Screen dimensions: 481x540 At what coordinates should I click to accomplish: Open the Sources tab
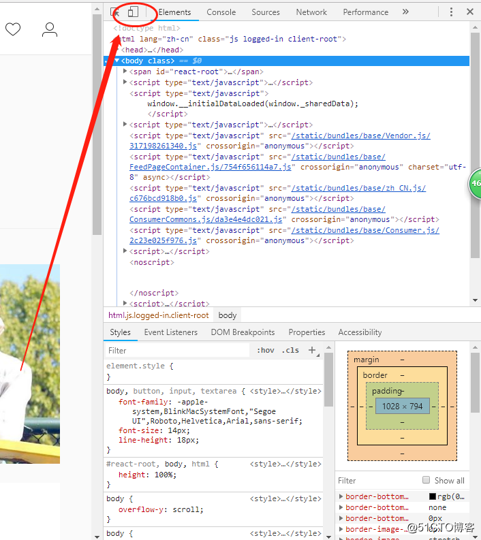click(266, 12)
